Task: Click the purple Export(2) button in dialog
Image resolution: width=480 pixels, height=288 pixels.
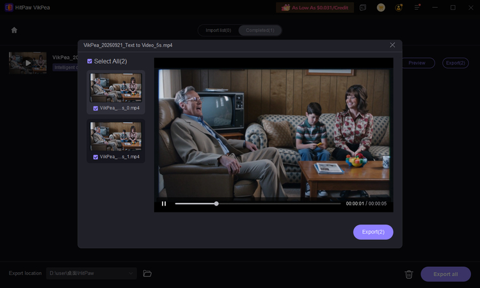Action: coord(373,232)
